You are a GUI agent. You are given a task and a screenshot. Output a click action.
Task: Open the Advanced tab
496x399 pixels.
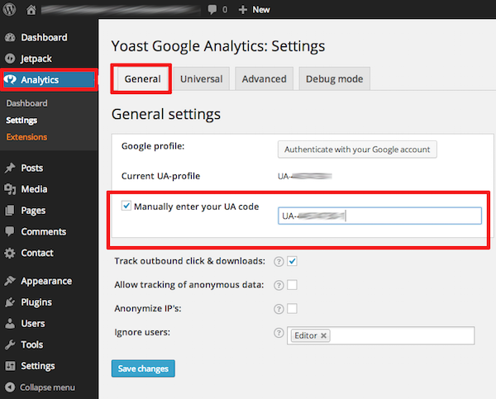(x=265, y=78)
